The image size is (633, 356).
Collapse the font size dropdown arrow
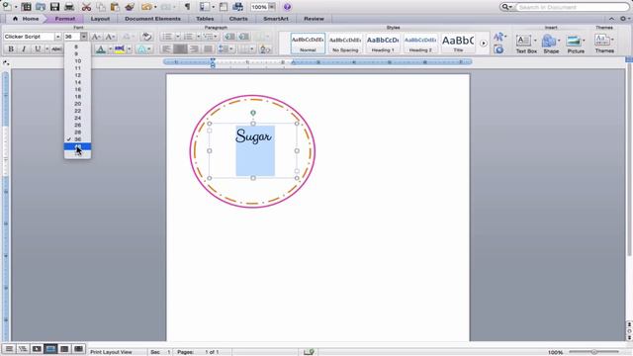coord(83,37)
